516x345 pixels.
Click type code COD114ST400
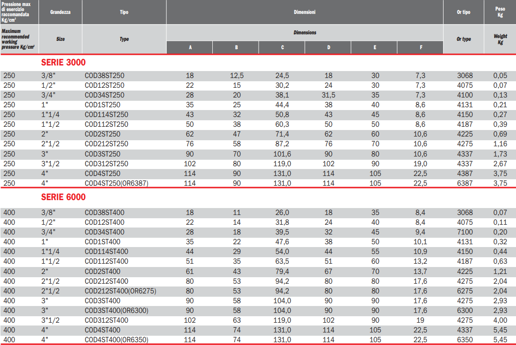tap(106, 252)
